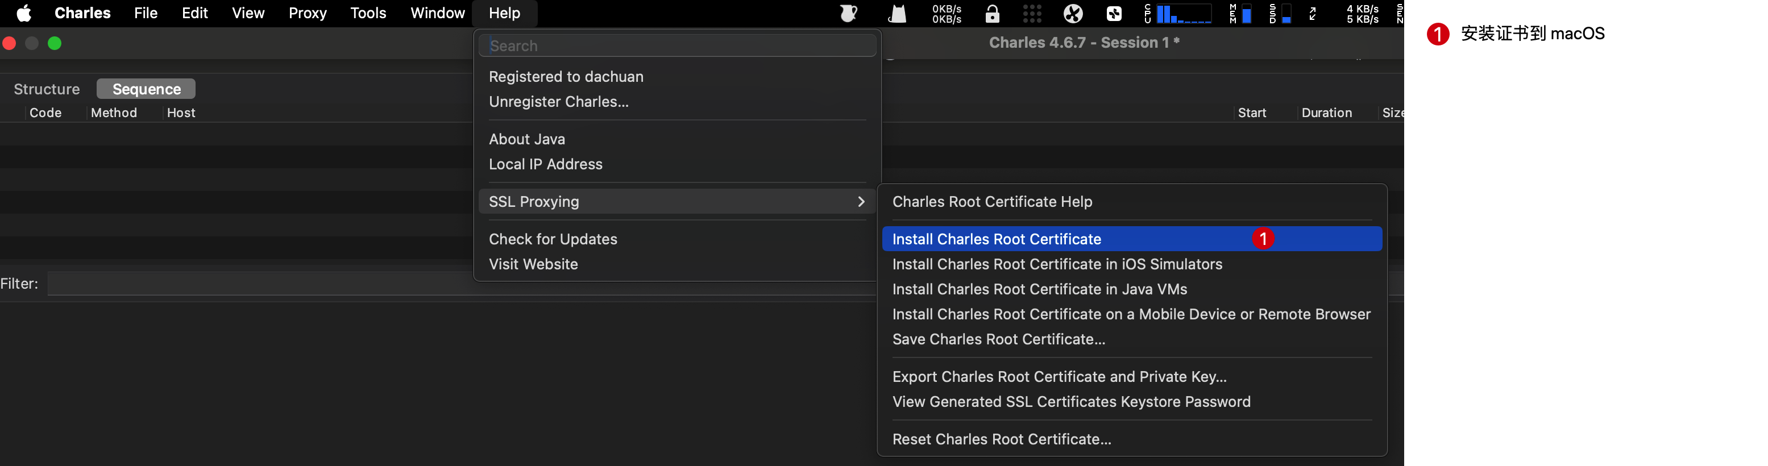Switch to the Structure tab
Image resolution: width=1768 pixels, height=466 pixels.
click(x=47, y=89)
